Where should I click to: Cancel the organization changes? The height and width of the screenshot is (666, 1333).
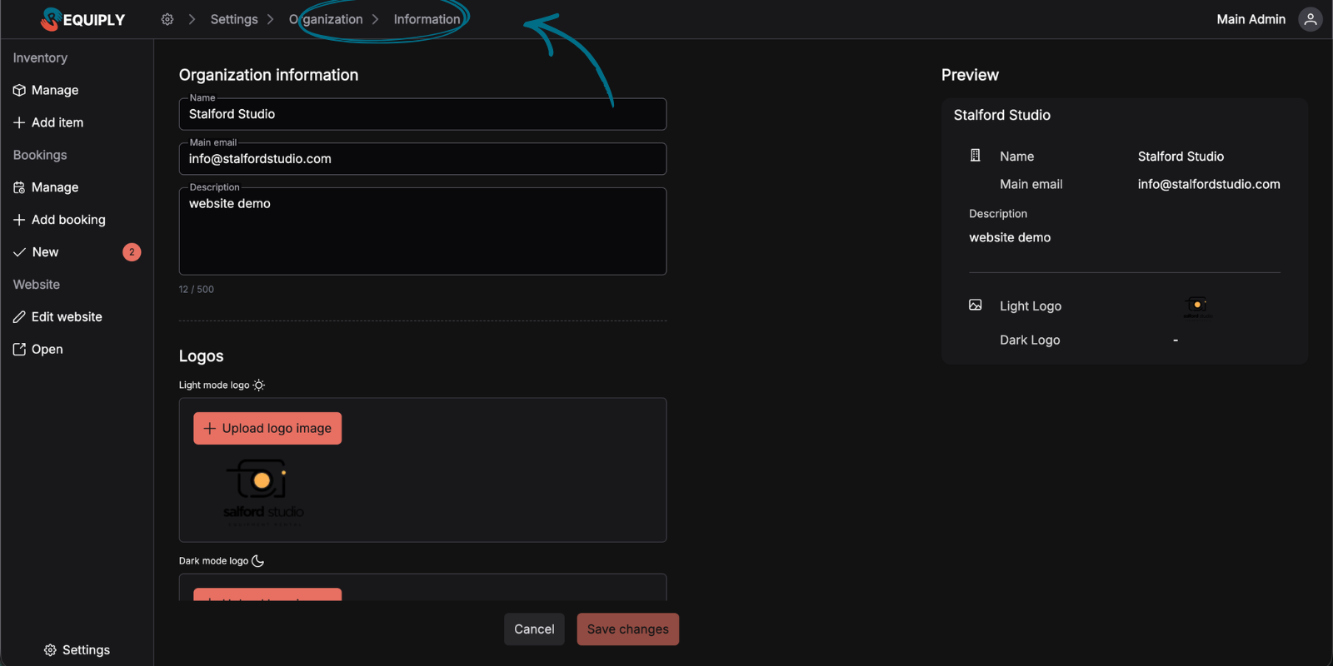click(534, 629)
